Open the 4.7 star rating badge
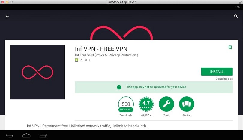 [146, 104]
